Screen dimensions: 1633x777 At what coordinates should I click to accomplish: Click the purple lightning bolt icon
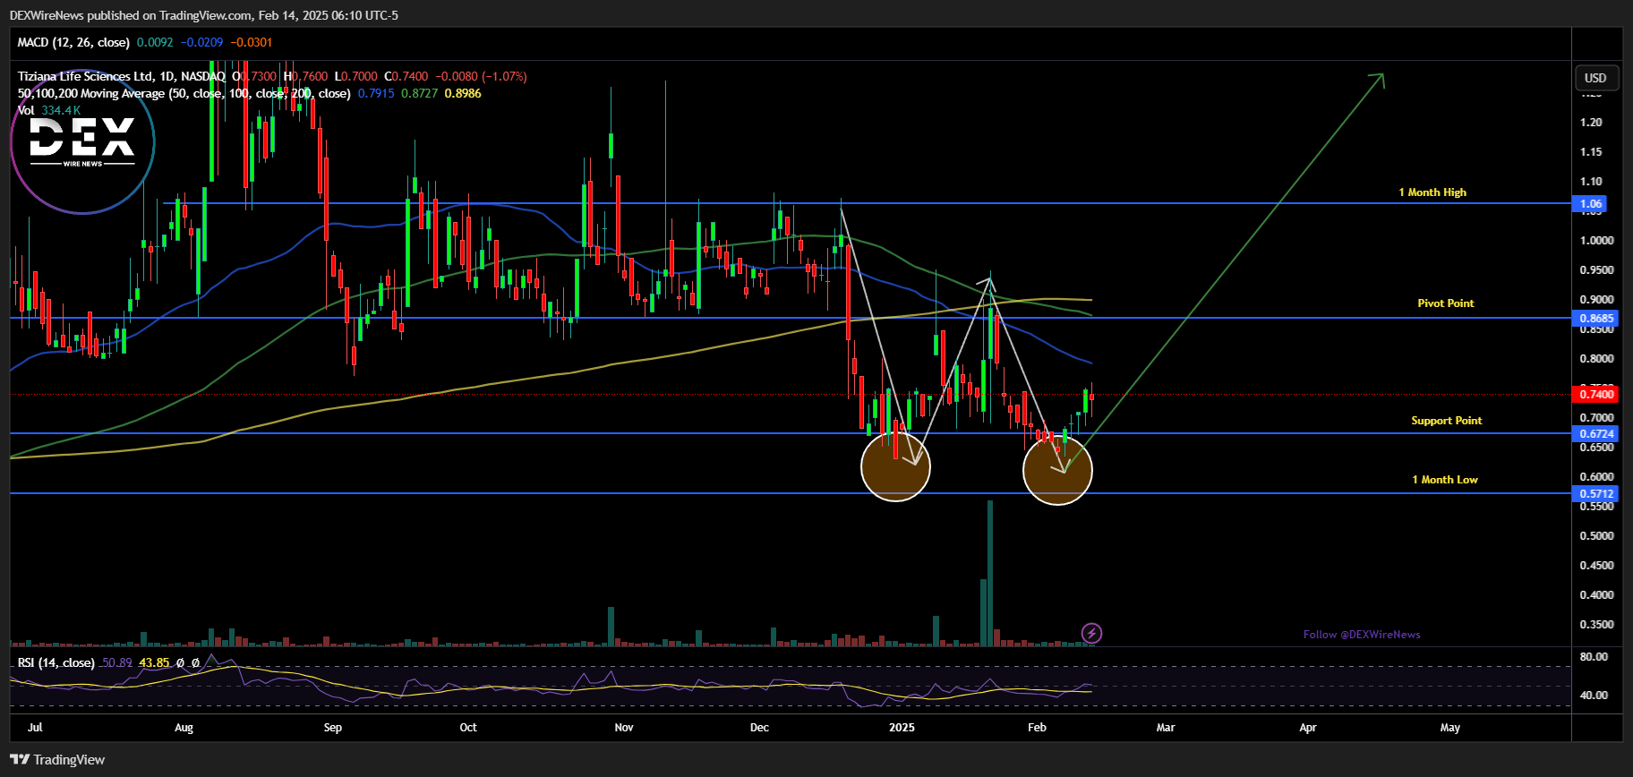pos(1091,634)
